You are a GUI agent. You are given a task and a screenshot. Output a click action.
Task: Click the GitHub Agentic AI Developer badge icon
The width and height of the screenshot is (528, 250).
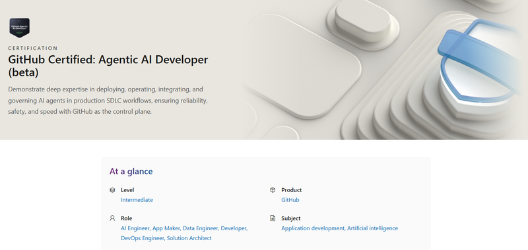coord(20,28)
